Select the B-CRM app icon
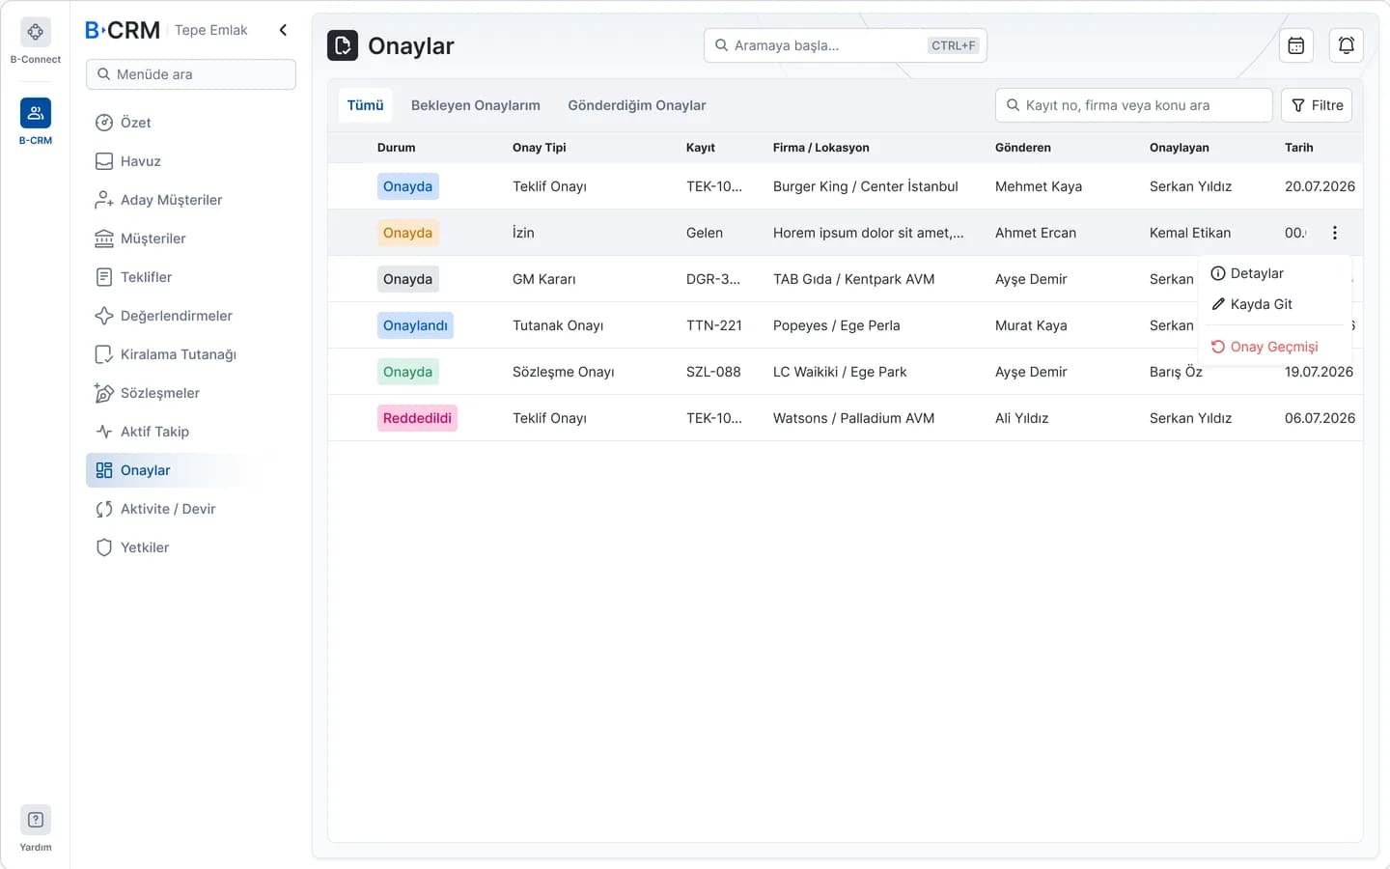This screenshot has width=1390, height=869. pyautogui.click(x=36, y=113)
